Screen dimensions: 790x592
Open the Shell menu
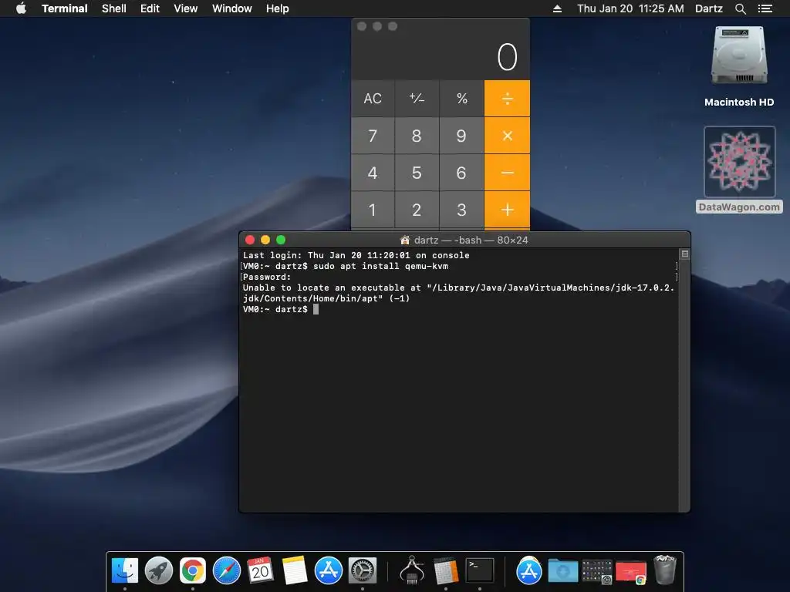coord(114,8)
